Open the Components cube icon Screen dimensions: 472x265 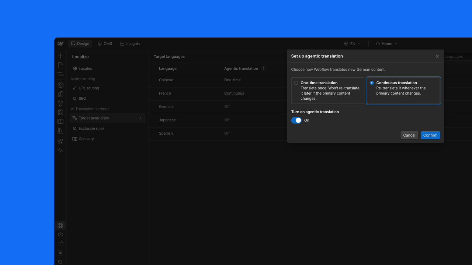coord(60,85)
